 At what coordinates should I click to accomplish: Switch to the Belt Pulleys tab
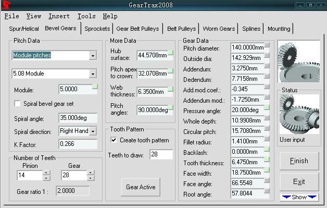[x=181, y=29]
